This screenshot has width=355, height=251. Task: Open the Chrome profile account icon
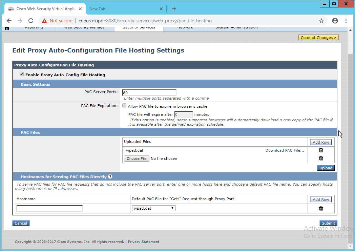coord(335,21)
